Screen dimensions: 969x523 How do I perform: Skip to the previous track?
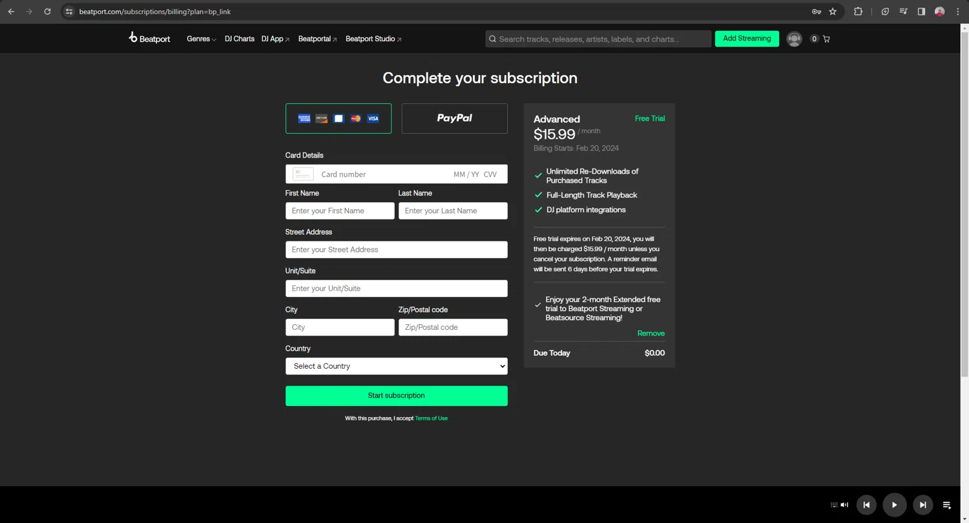[867, 505]
